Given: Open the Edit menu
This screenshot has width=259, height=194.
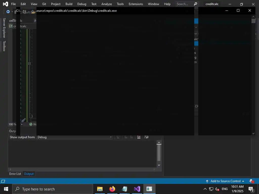Looking at the screenshot, I should (23, 4).
